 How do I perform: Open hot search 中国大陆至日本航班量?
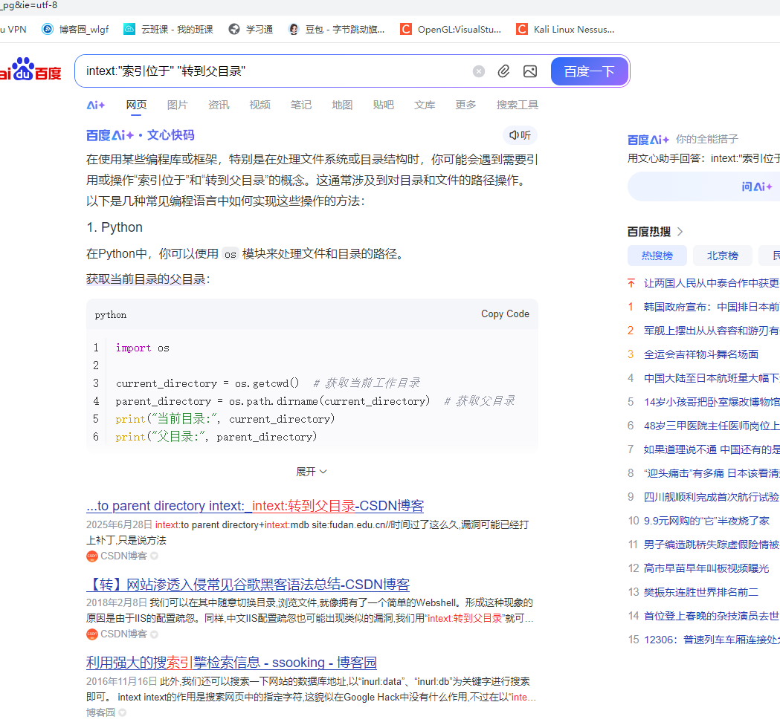coord(712,378)
